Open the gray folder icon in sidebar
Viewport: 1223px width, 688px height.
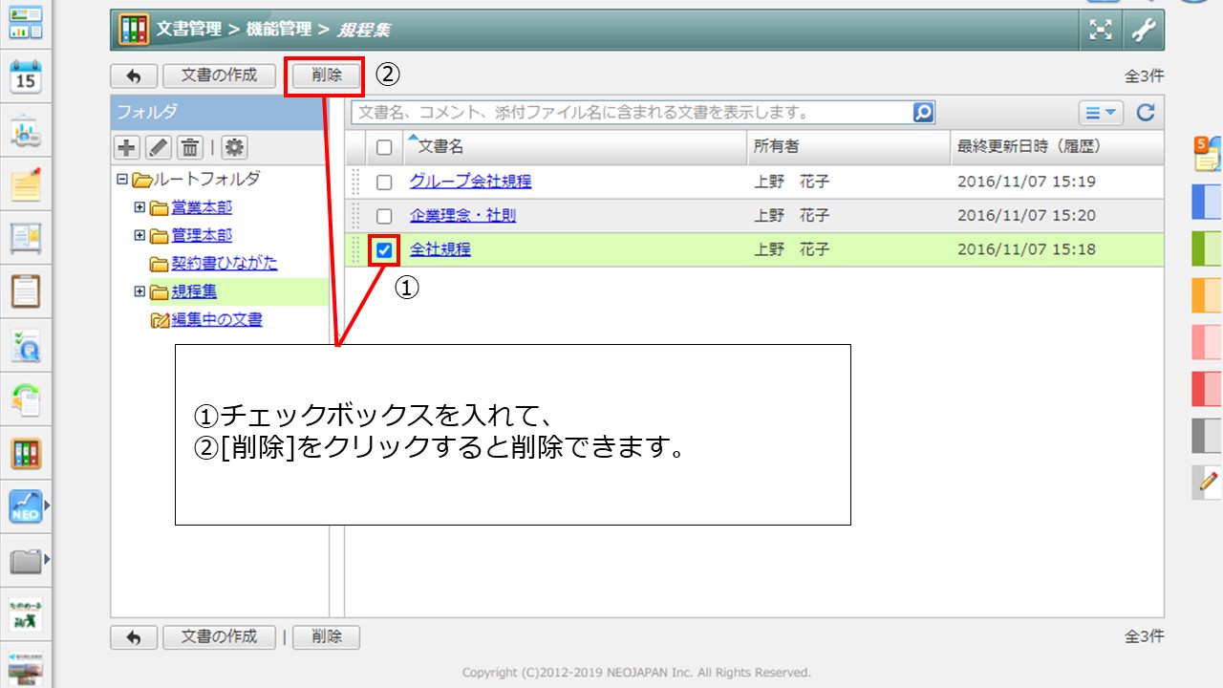26,561
